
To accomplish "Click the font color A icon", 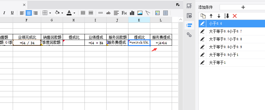I will 69,13.
